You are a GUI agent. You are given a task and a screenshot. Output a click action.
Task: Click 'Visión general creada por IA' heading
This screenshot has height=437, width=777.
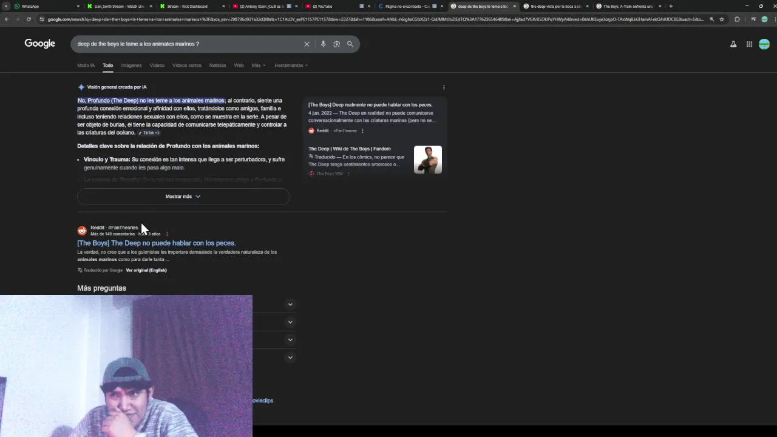click(x=117, y=87)
